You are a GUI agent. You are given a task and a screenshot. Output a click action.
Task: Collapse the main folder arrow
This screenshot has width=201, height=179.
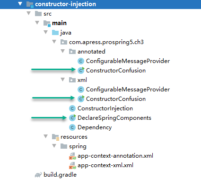pyautogui.click(x=37, y=23)
